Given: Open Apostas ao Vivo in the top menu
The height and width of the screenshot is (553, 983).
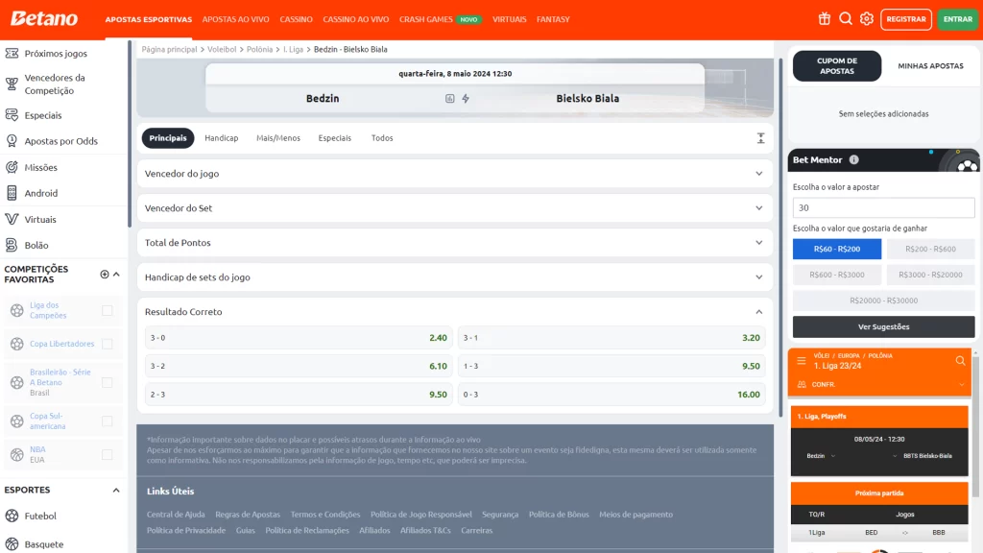Looking at the screenshot, I should click(x=236, y=19).
